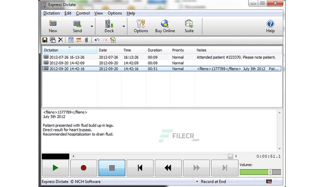Sort by the Notes column header
Viewport: 324px width, 187px height.
tap(238, 50)
